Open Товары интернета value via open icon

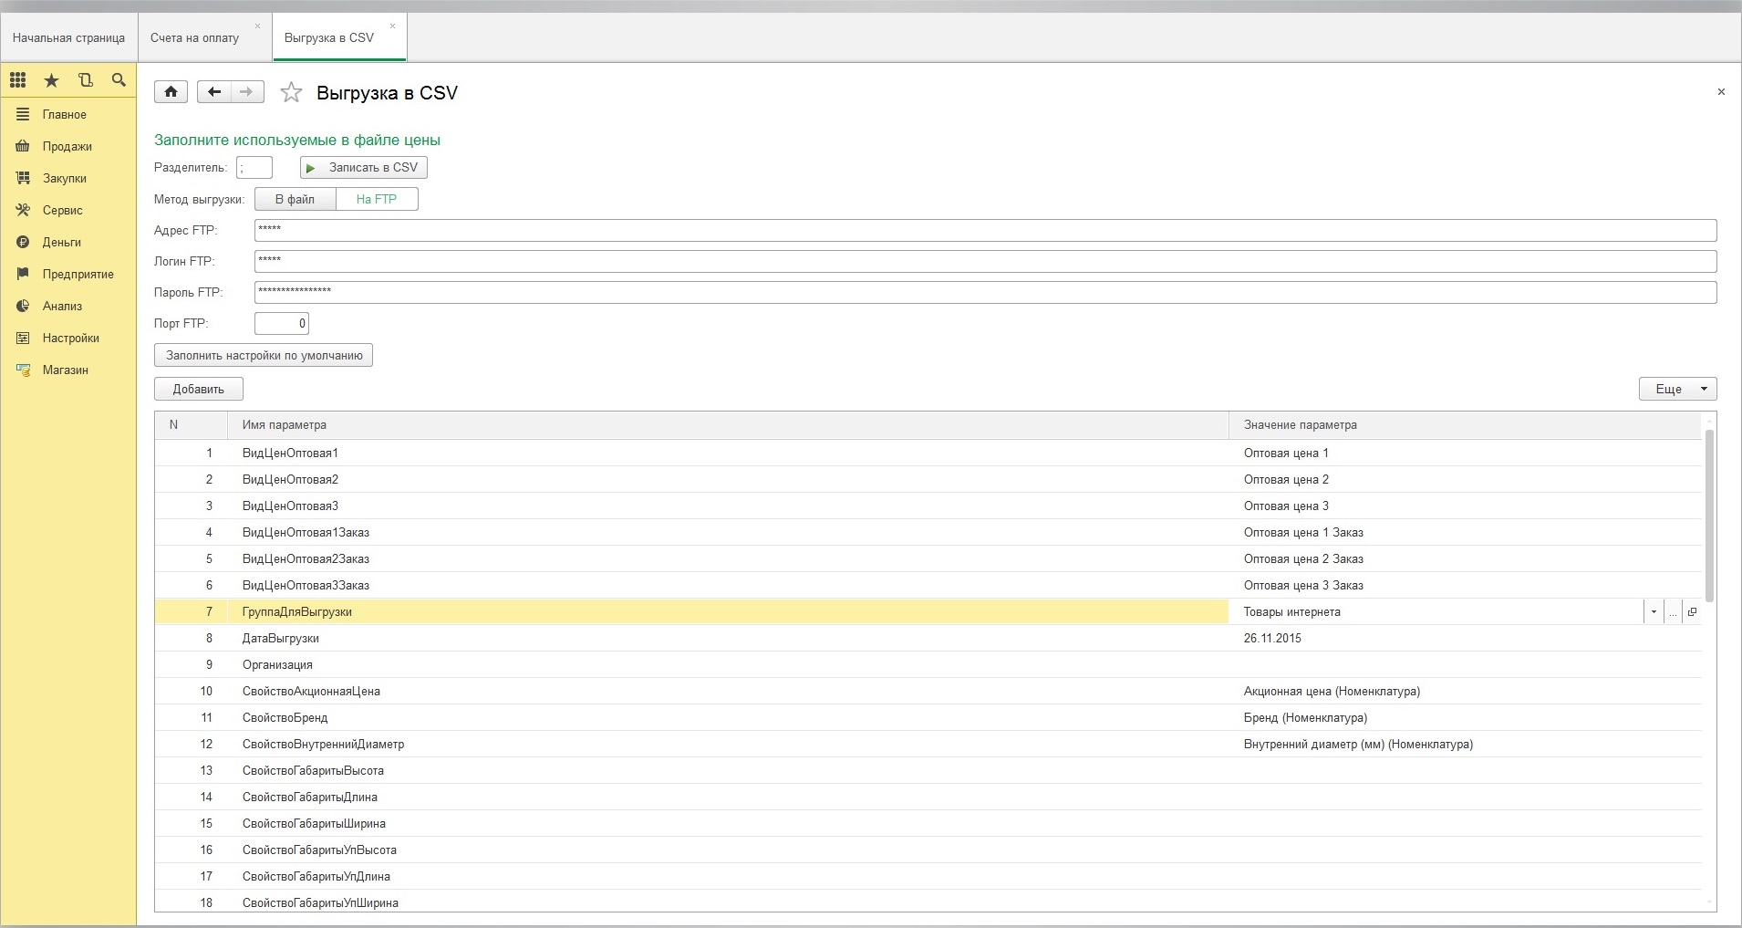pyautogui.click(x=1692, y=612)
